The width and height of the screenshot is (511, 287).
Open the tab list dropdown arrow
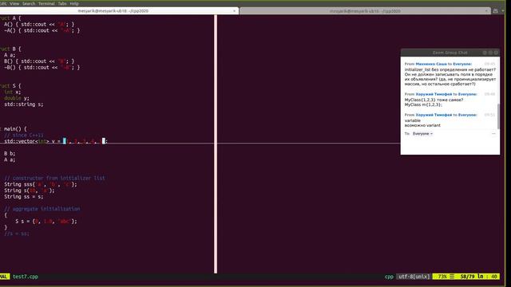(x=503, y=10)
